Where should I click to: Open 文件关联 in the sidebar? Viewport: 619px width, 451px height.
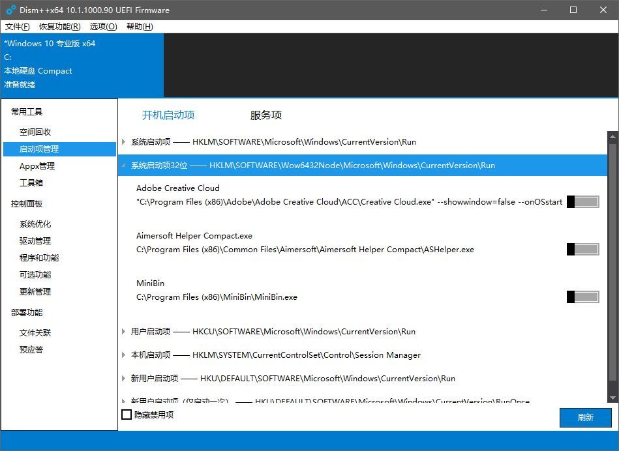point(35,332)
